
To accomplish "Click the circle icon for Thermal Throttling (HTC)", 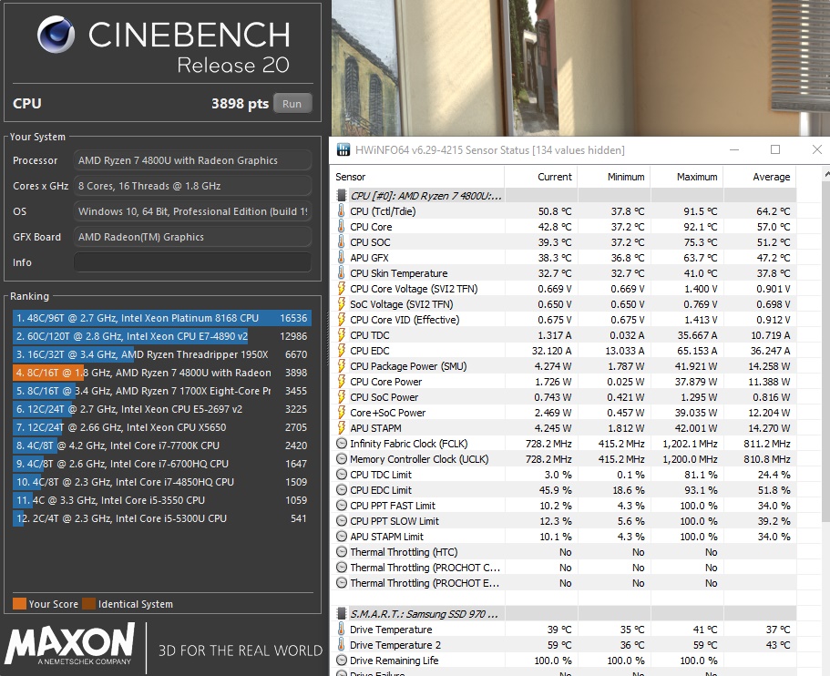I will tap(342, 552).
